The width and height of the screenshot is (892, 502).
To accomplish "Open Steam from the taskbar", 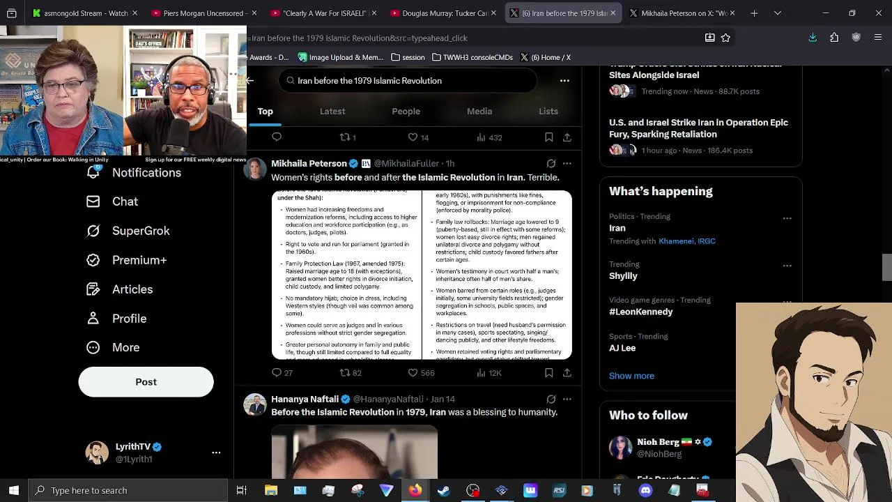I will click(443, 490).
